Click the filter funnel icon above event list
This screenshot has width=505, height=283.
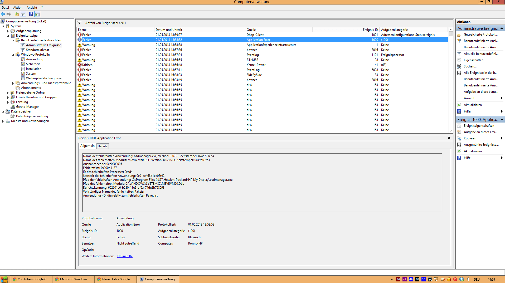(79, 23)
